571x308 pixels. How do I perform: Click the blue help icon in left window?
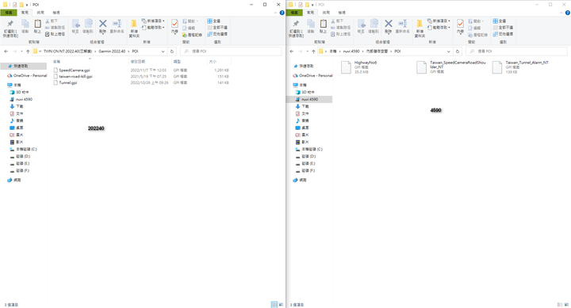tap(282, 13)
